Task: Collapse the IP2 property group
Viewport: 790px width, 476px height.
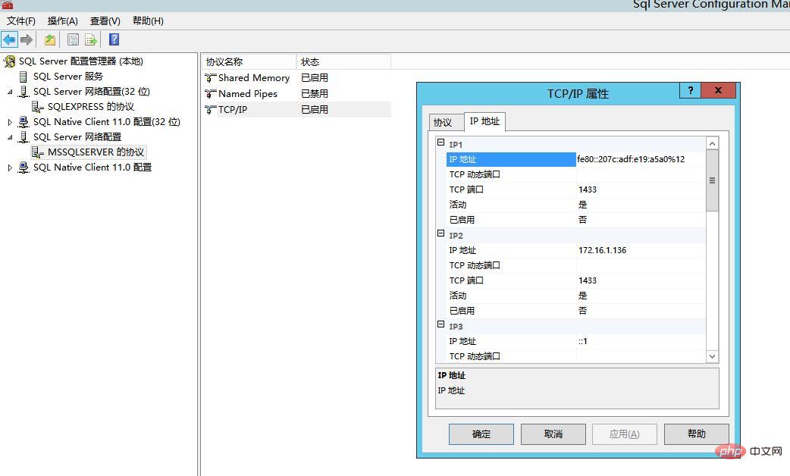Action: tap(440, 233)
